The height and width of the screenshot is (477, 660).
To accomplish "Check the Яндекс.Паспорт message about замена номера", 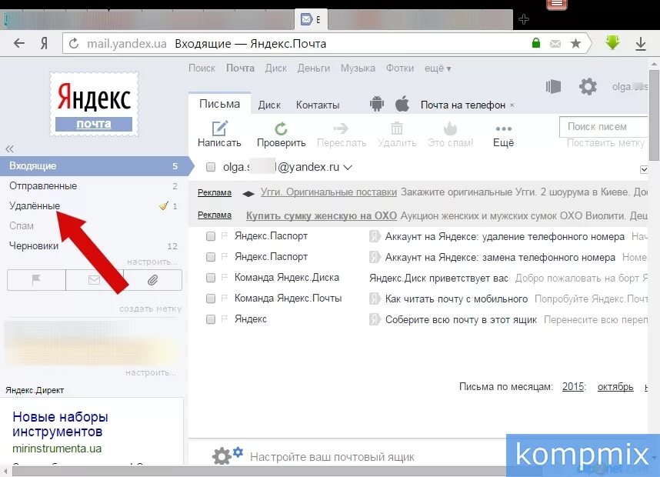I will point(211,257).
